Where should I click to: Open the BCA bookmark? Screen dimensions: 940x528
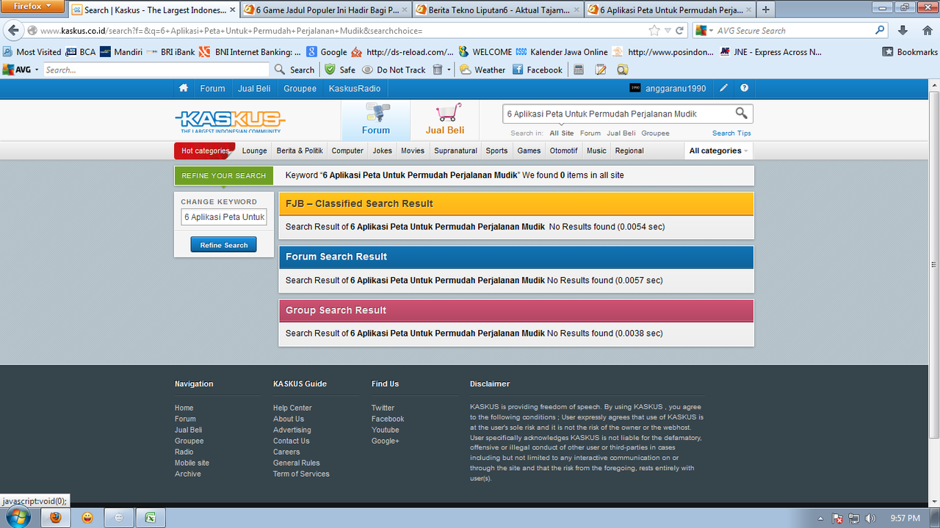81,52
